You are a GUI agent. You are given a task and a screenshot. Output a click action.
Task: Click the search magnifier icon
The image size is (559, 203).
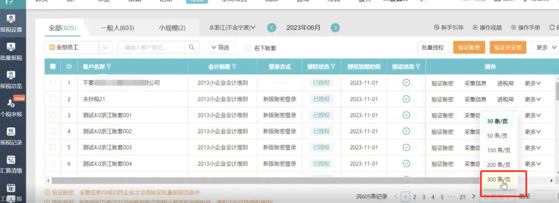pyautogui.click(x=191, y=48)
